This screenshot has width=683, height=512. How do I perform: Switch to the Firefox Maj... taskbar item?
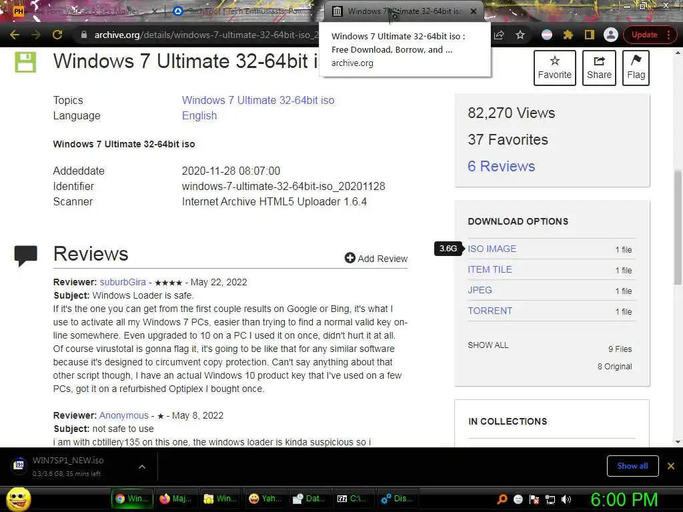(x=175, y=499)
